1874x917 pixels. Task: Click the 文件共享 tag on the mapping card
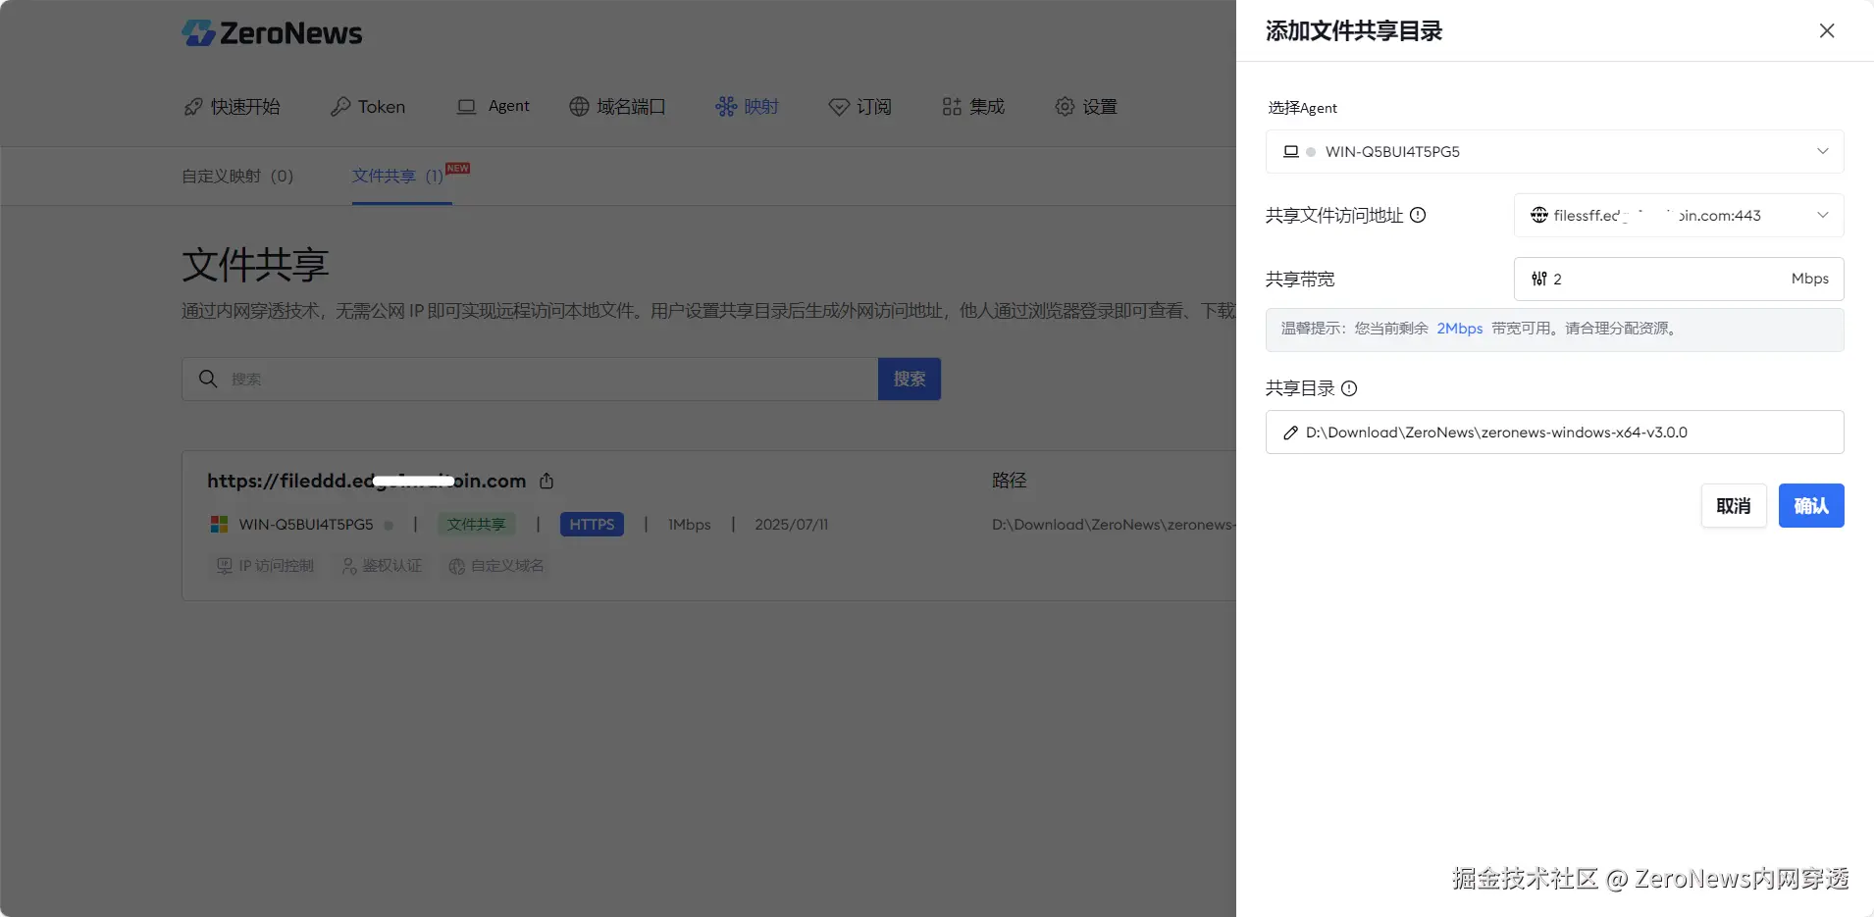476,525
